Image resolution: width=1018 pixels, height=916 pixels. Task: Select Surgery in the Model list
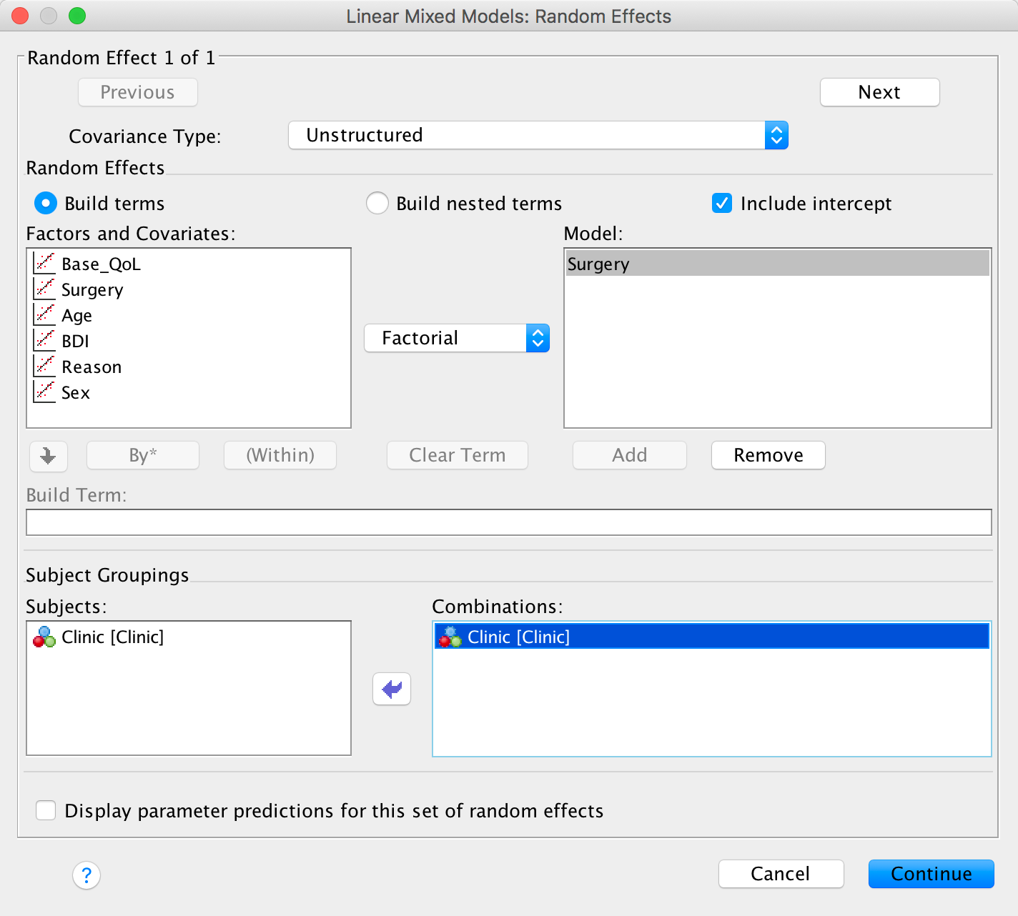coord(776,264)
